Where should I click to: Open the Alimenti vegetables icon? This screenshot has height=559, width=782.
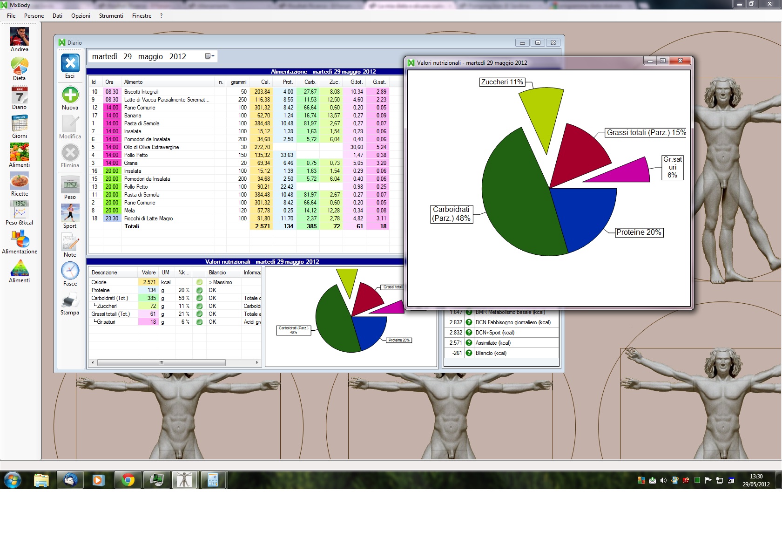pos(20,152)
